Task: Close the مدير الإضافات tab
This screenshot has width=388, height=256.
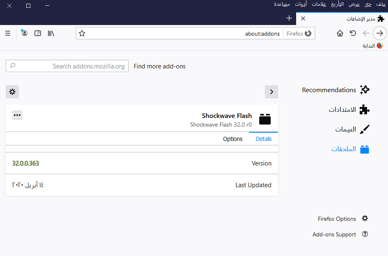Action: [x=303, y=18]
